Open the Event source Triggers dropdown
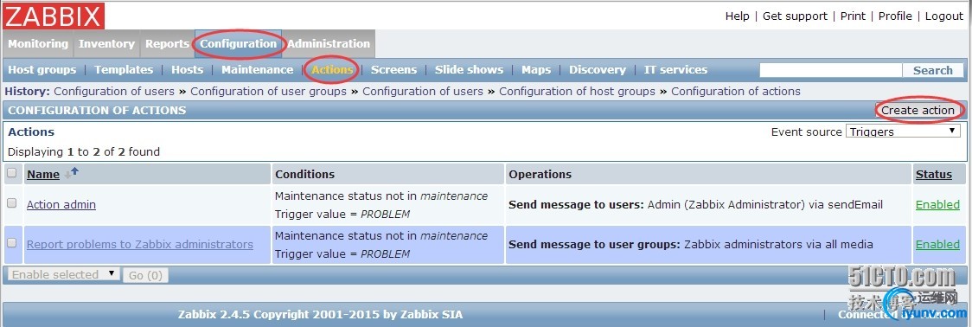Viewport: 972px width, 327px height. coord(903,131)
